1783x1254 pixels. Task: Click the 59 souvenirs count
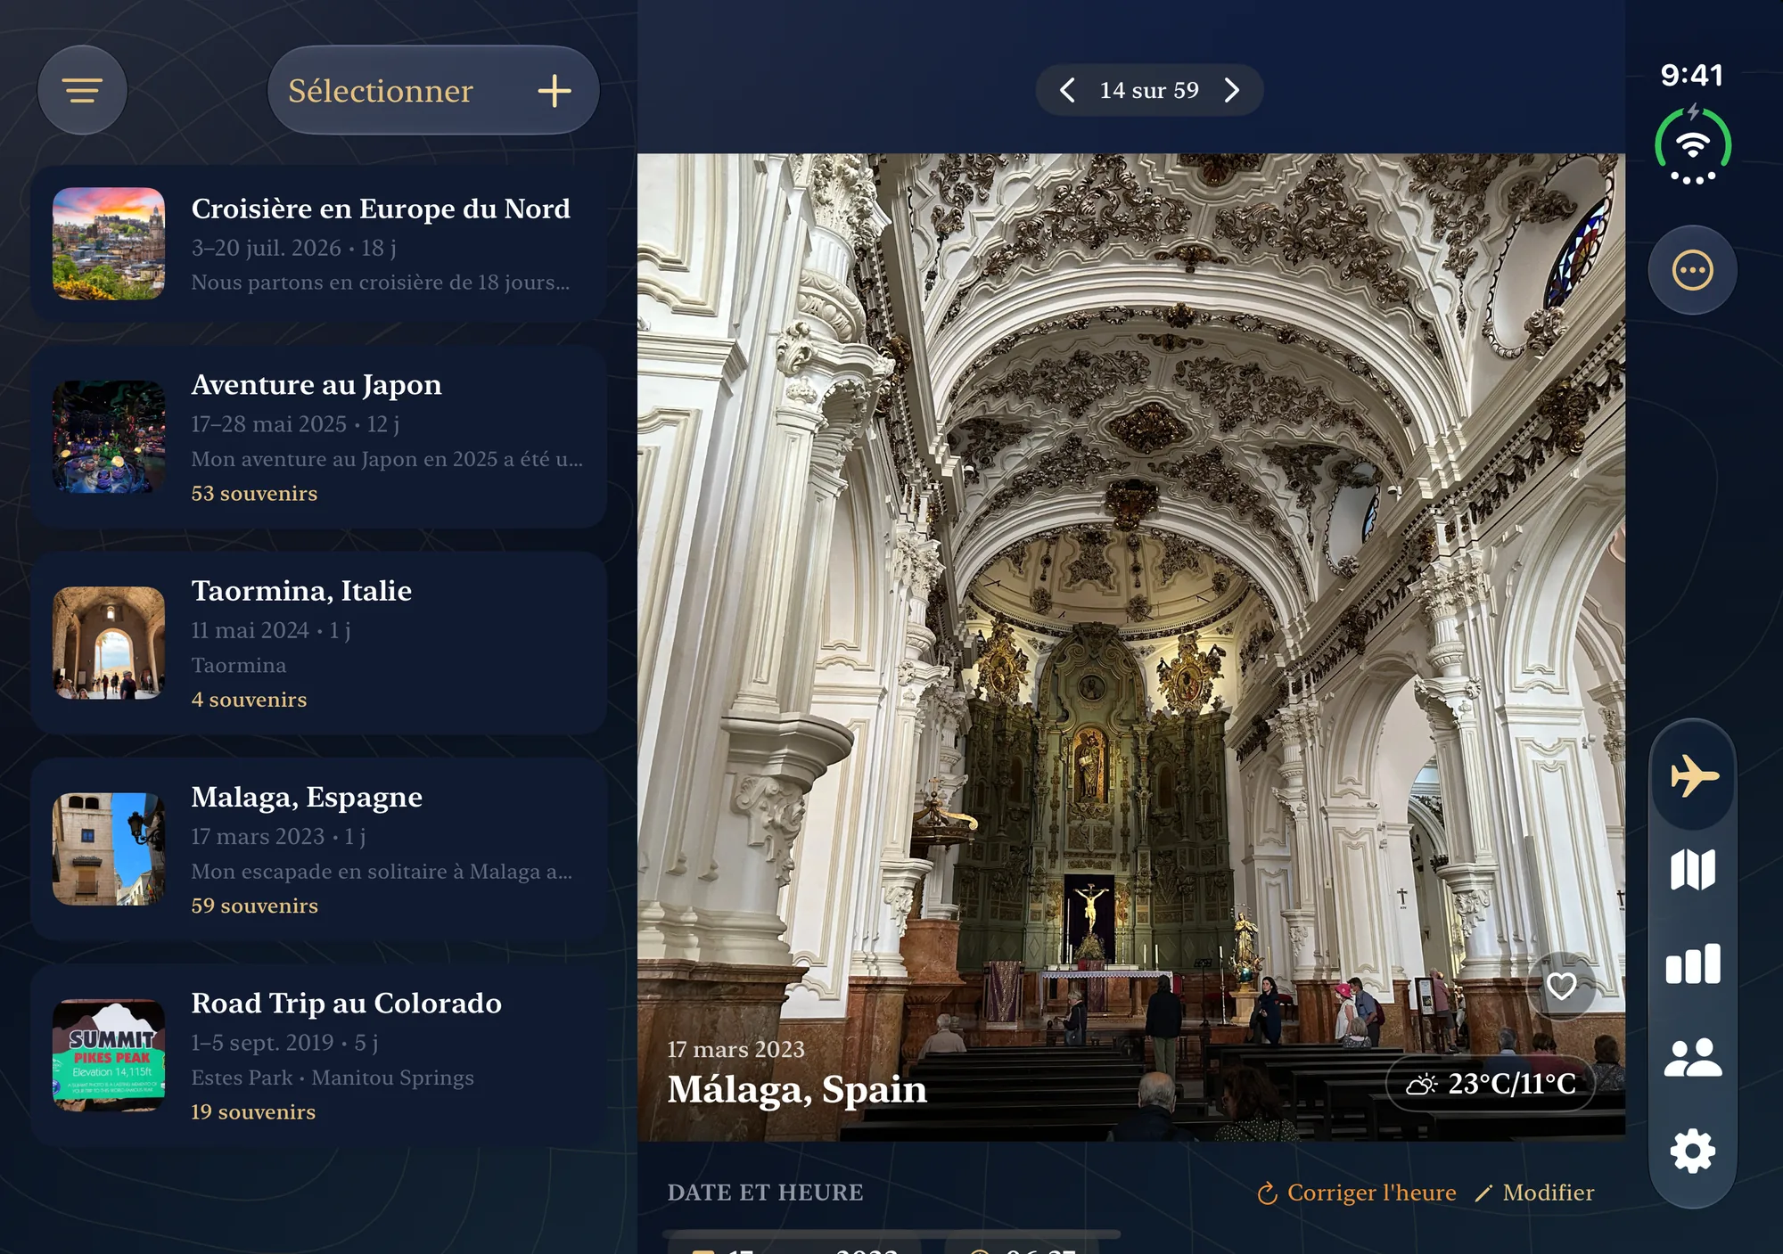coord(254,906)
